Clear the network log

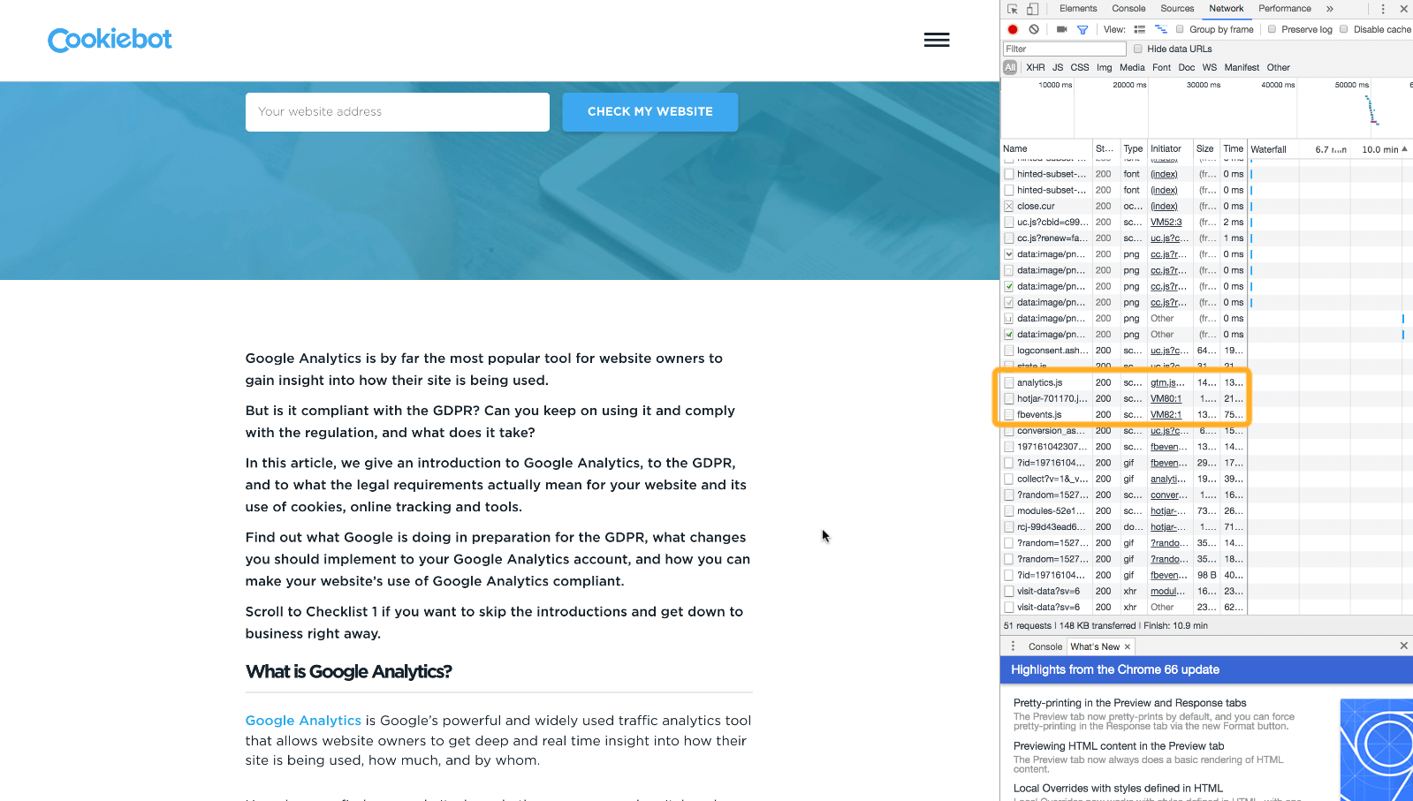click(x=1034, y=29)
